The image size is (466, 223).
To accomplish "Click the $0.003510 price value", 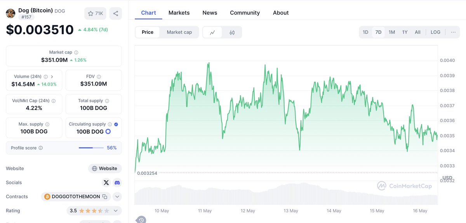I will 40,30.
